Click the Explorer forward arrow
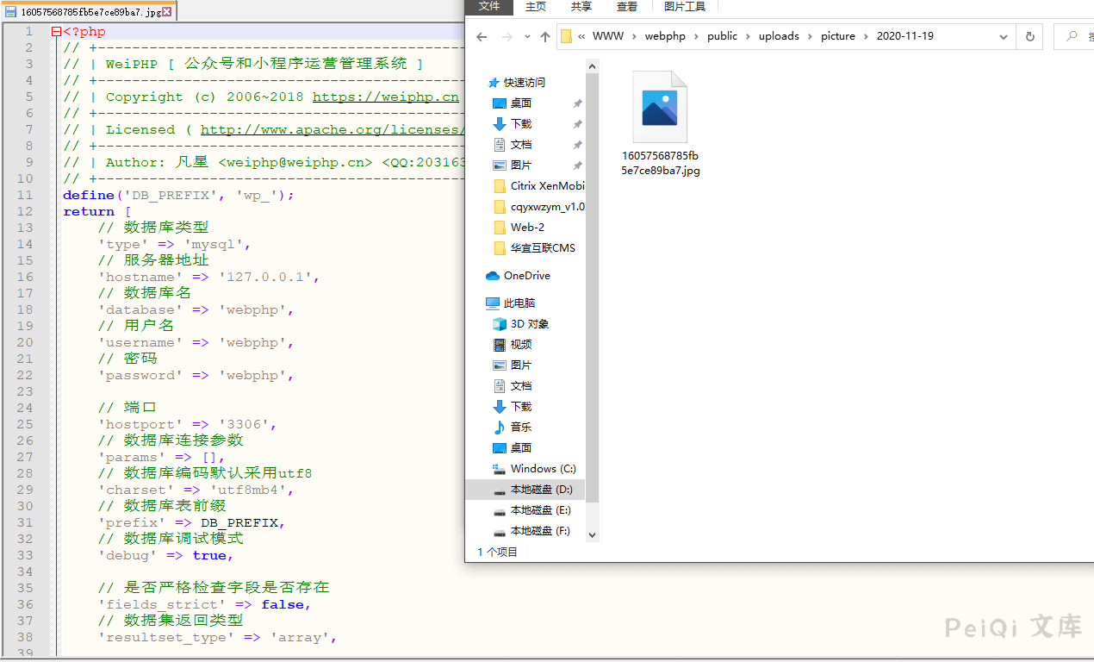Screen dimensions: 1094x662 click(x=507, y=37)
